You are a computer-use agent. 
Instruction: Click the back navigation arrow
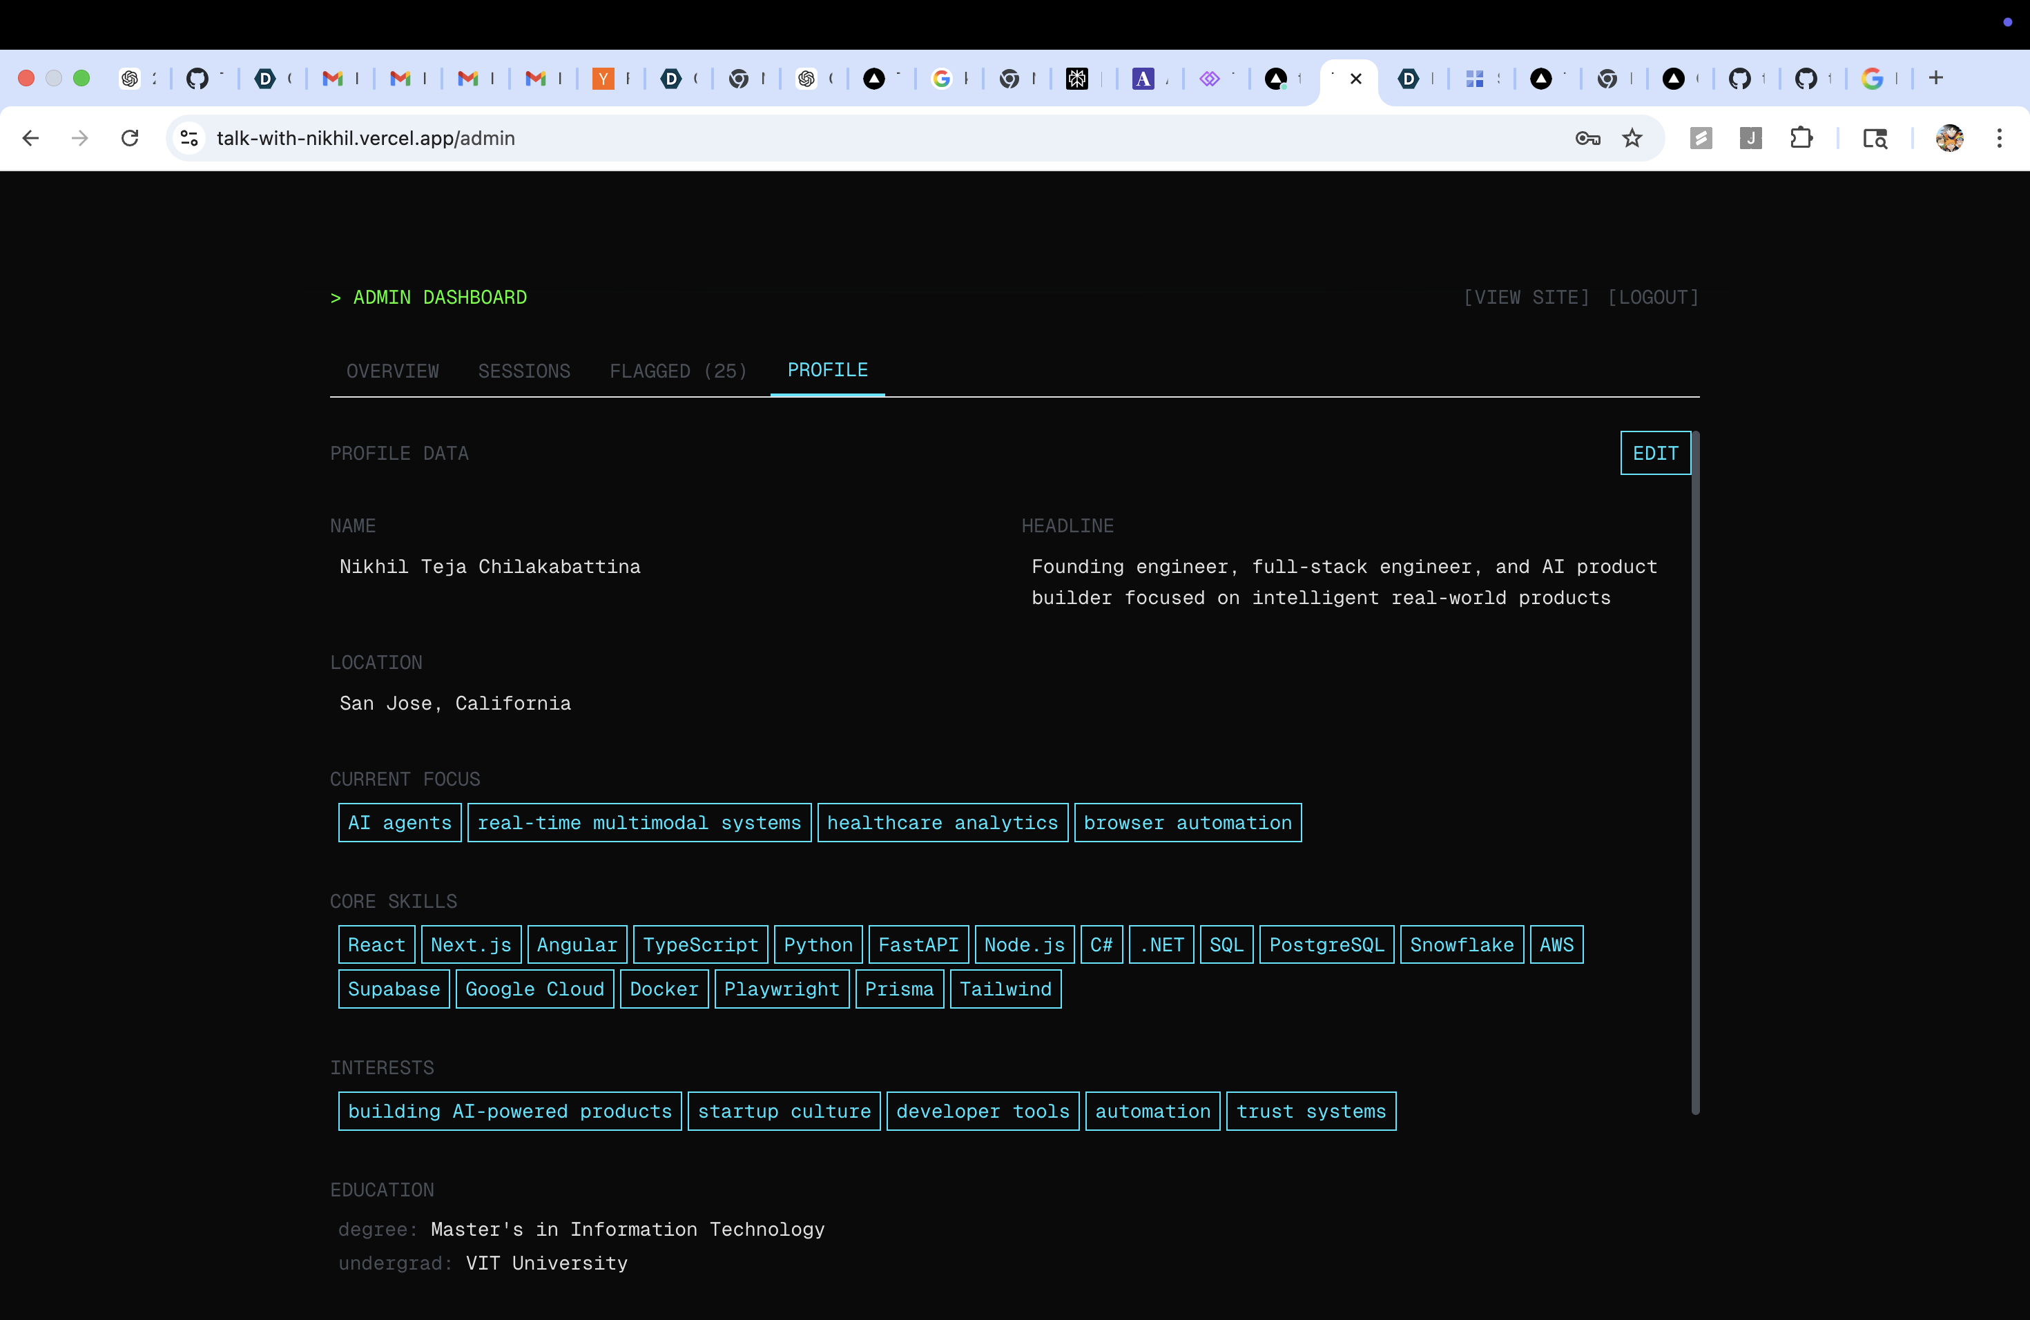30,138
